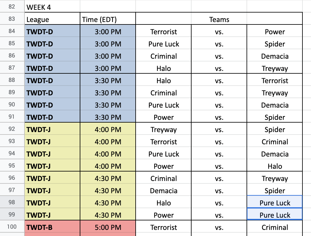The width and height of the screenshot is (311, 236).
Task: Select Pure Luck cell in row 98
Action: 275,202
